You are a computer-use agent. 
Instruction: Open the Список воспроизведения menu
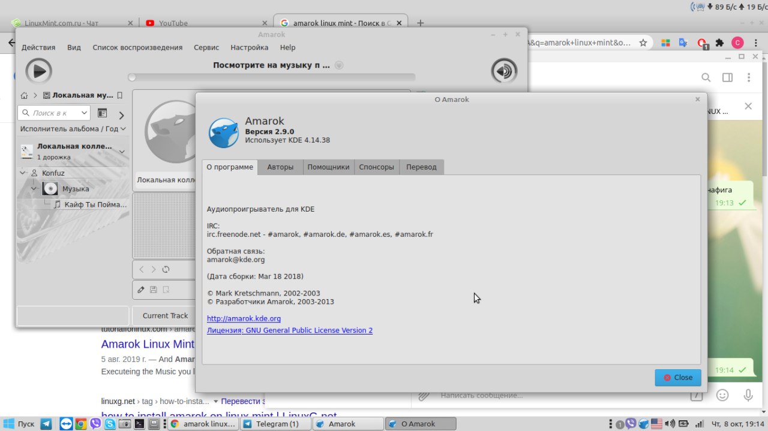click(137, 47)
